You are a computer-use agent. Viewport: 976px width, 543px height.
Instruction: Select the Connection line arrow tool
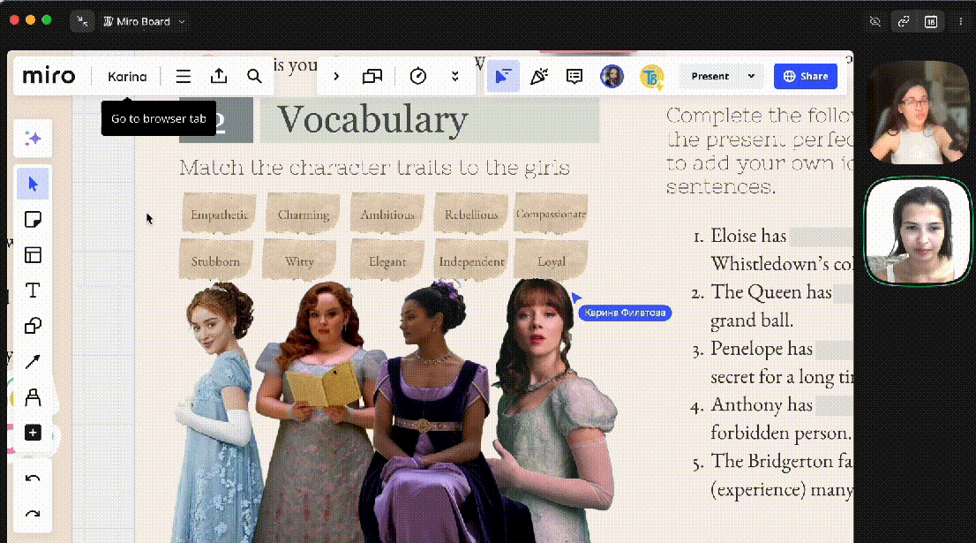33,362
